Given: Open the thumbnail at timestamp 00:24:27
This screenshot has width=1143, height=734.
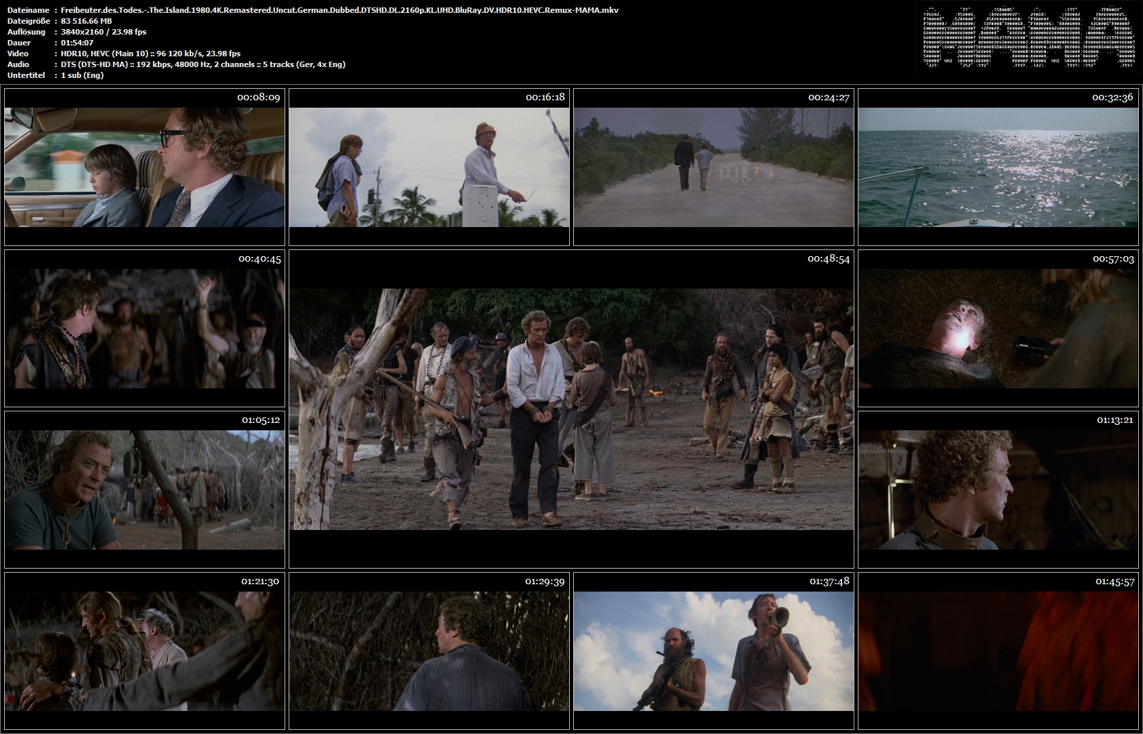Looking at the screenshot, I should click(713, 167).
